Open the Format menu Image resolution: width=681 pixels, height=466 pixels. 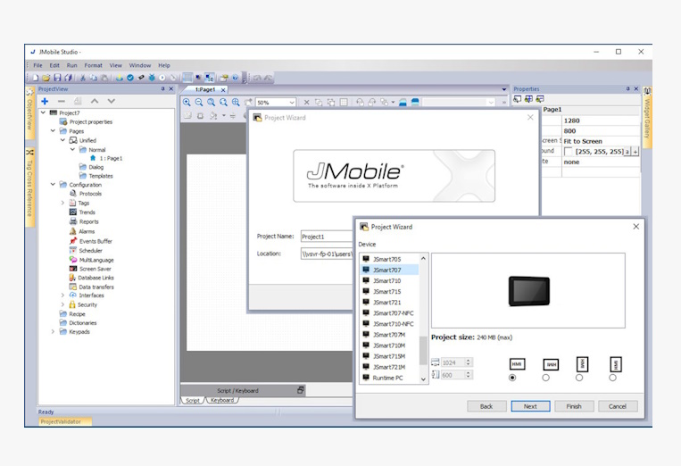coord(94,65)
